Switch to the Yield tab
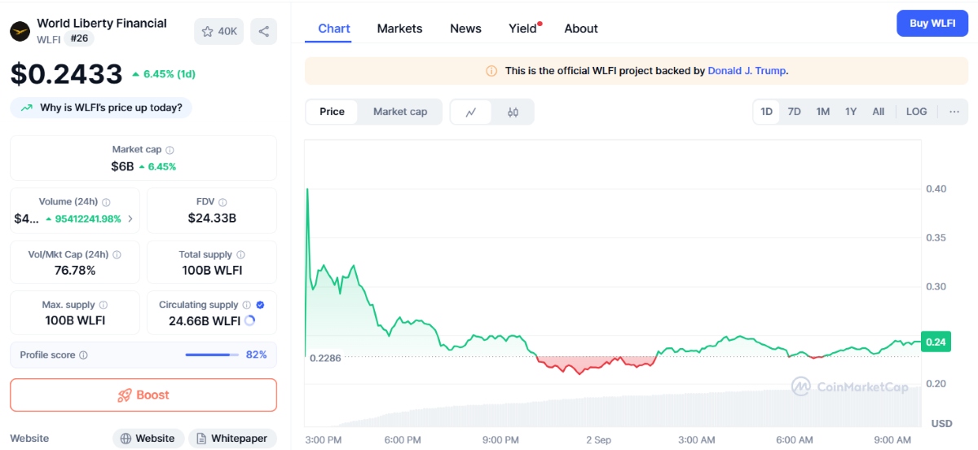978x450 pixels. point(524,29)
